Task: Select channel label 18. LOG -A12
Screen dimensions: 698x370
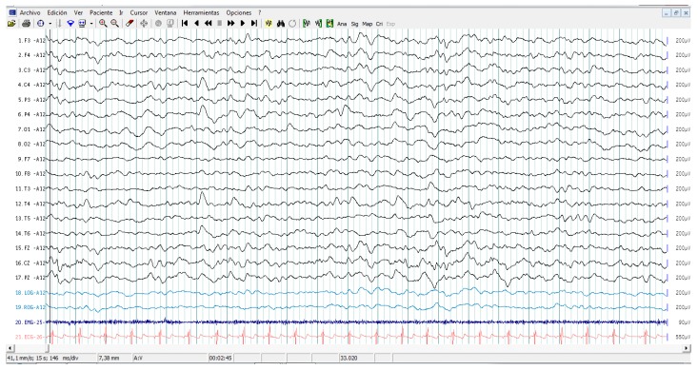Action: click(x=30, y=293)
